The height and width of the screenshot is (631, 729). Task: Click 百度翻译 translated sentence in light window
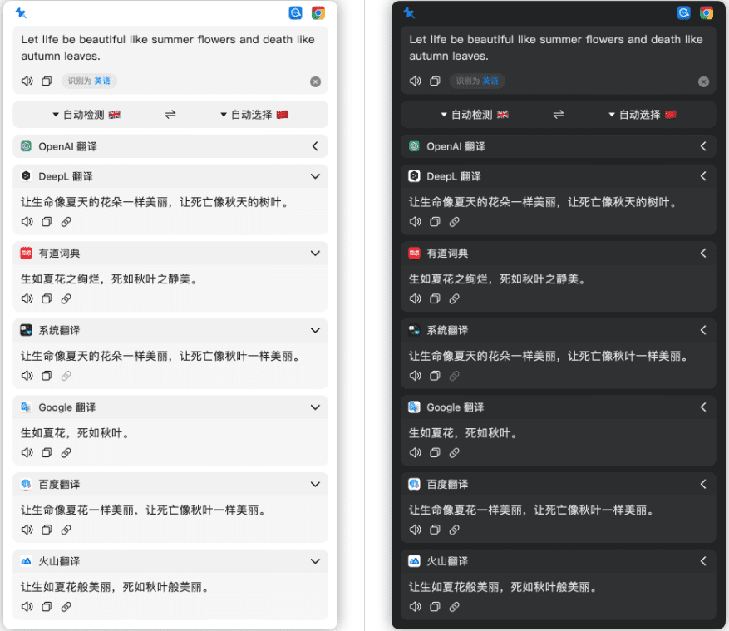coord(145,510)
